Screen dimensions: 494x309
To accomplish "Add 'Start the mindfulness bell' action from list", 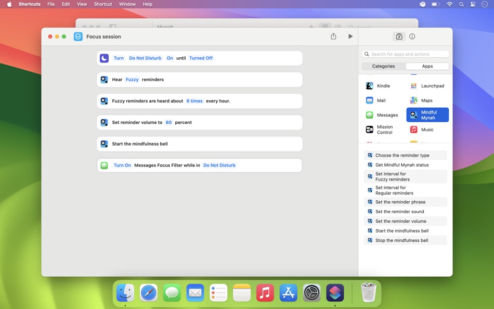I will [406, 231].
